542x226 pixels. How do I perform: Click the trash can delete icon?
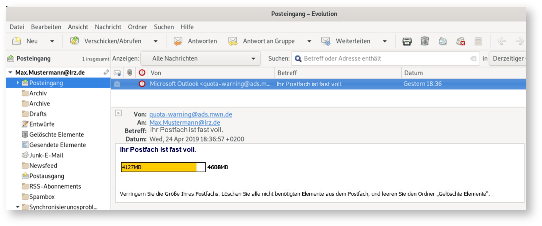coord(425,41)
